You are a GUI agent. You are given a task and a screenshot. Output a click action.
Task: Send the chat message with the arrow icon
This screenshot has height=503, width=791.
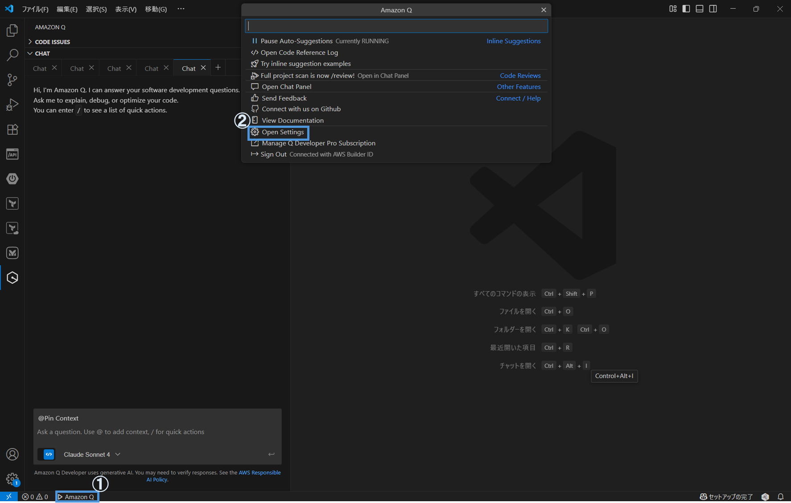pyautogui.click(x=271, y=454)
